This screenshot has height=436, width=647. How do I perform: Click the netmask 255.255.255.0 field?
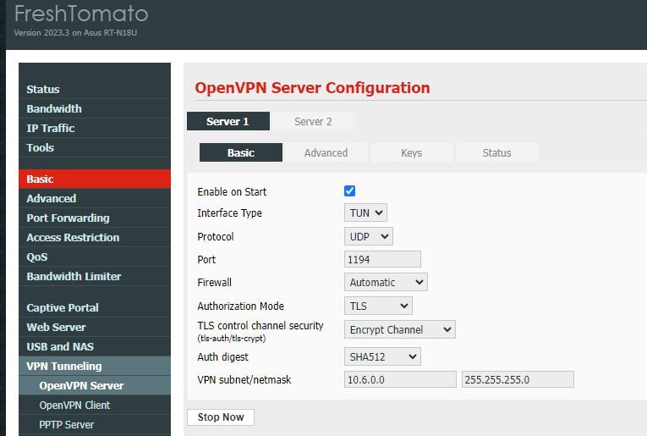point(518,380)
